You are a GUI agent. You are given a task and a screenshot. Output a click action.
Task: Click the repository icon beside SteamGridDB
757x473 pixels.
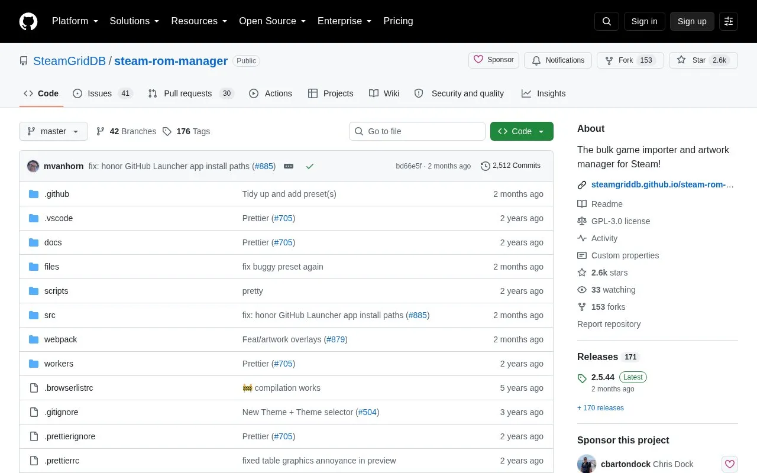click(x=24, y=61)
